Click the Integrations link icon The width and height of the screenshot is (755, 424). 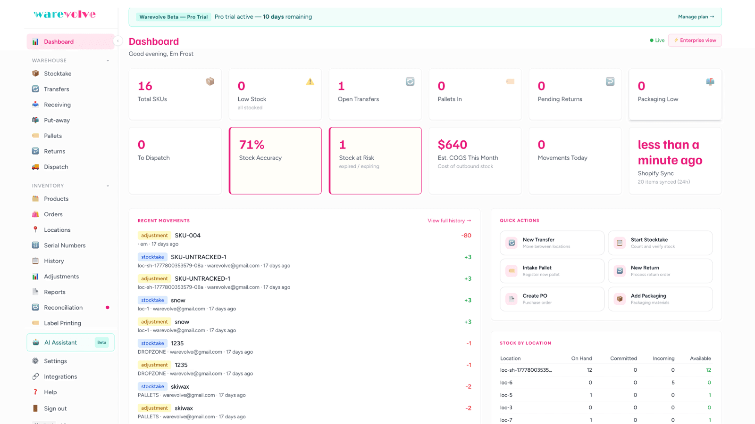pos(35,376)
